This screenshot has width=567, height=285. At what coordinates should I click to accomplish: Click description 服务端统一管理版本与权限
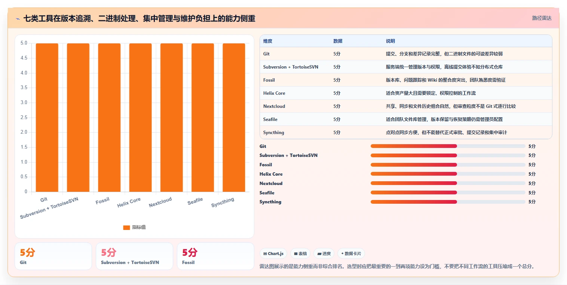tap(444, 67)
